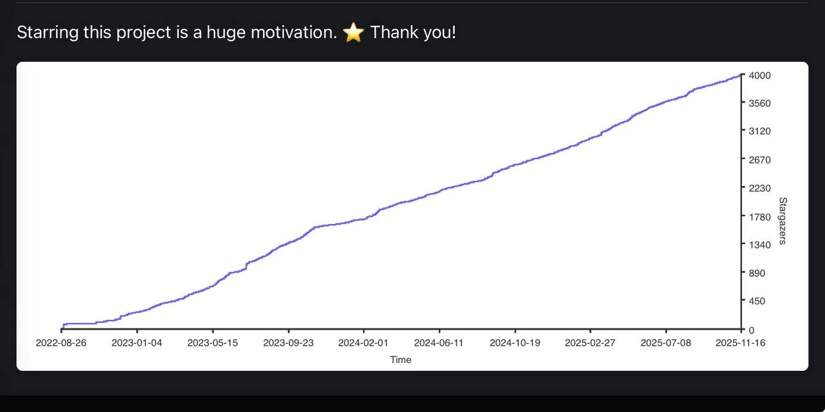Select the 2024-02-01 date label
Viewport: 825px width, 412px height.
[x=364, y=342]
